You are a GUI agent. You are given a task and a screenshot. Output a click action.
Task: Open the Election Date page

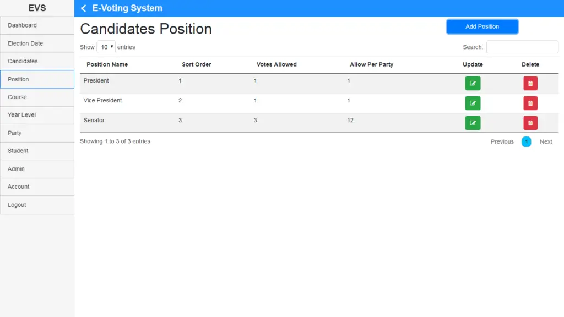click(x=25, y=43)
